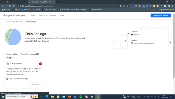Show hidden system tray icons
The width and height of the screenshot is (175, 99).
[x=144, y=97]
